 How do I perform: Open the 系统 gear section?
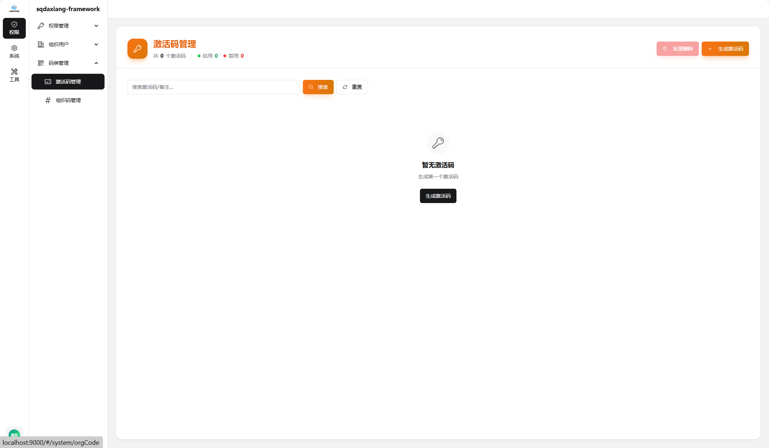(14, 52)
